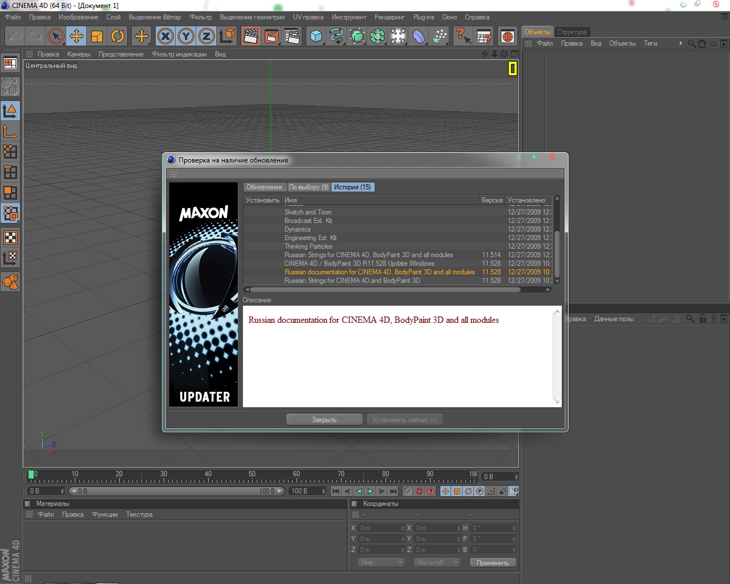Screen dimensions: 730x584
Task: Switch to the Обновления tab
Action: 264,187
